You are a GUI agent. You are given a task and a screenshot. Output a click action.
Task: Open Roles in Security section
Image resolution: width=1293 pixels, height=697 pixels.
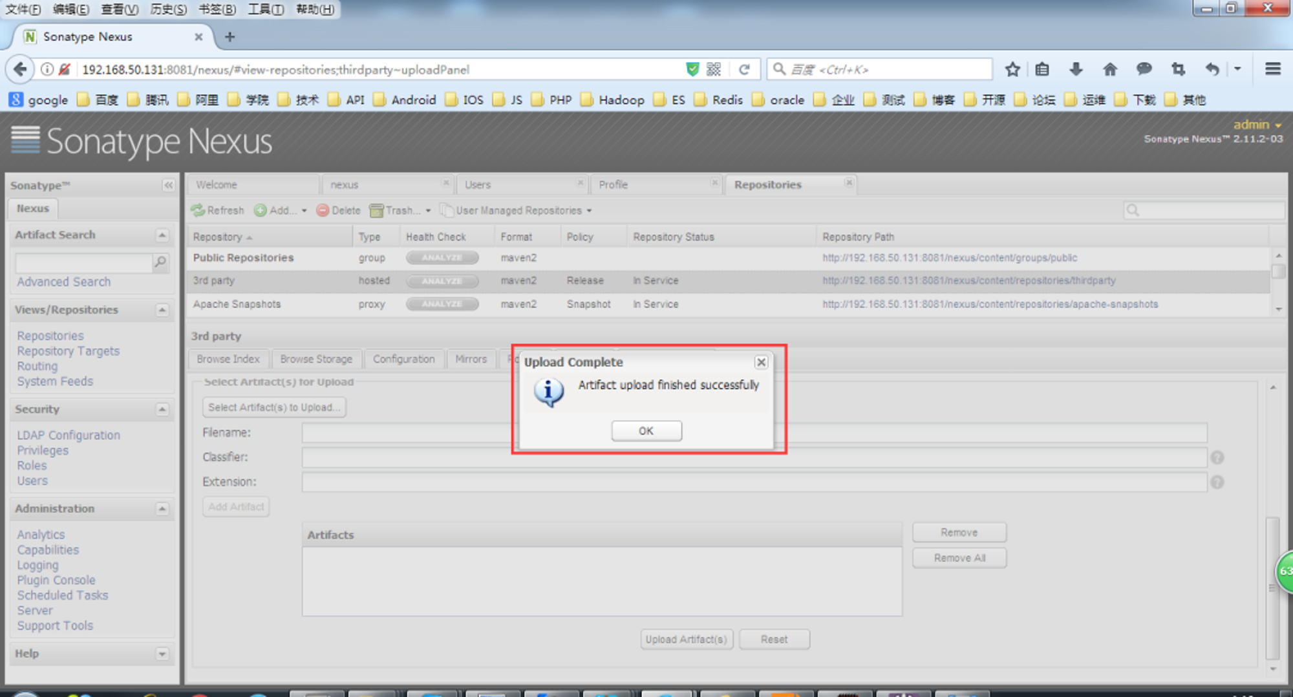(x=32, y=466)
